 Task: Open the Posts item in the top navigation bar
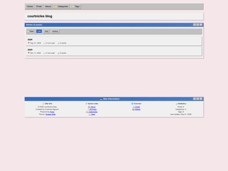click(39, 6)
